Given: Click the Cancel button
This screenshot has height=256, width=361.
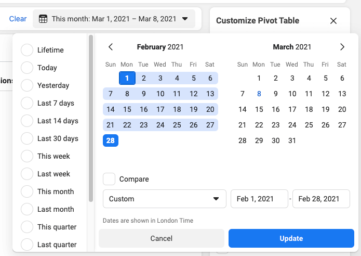Looking at the screenshot, I should pyautogui.click(x=162, y=238).
